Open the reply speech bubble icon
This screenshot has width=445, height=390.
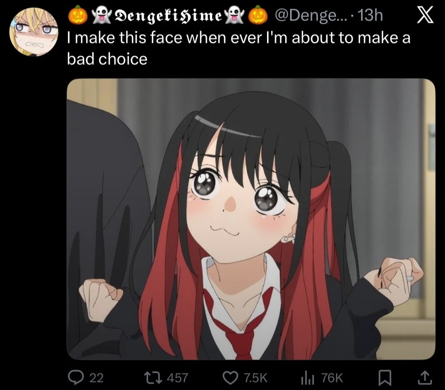[x=75, y=378]
